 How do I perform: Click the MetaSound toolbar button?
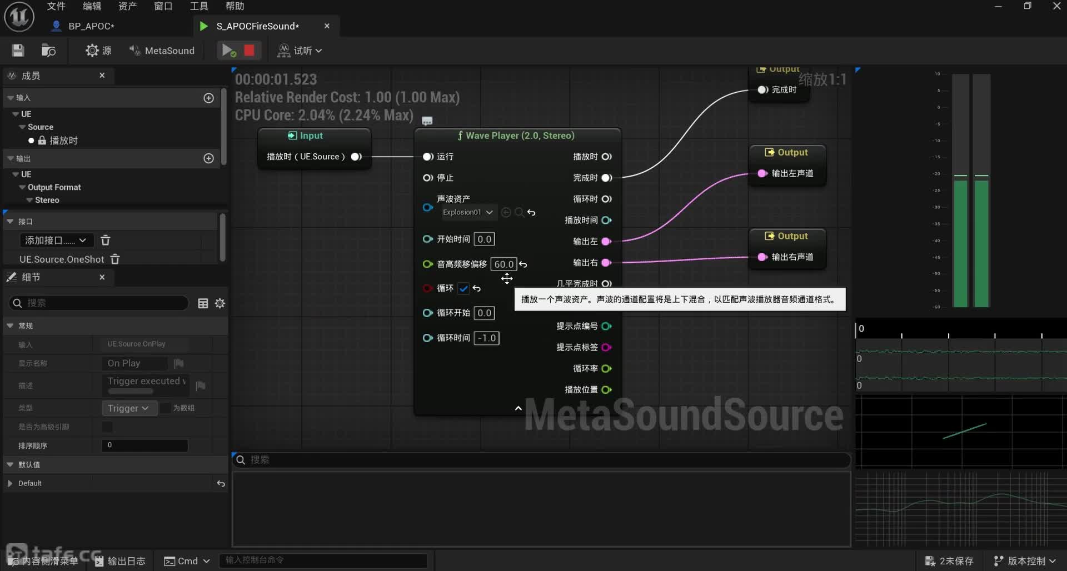pos(162,51)
